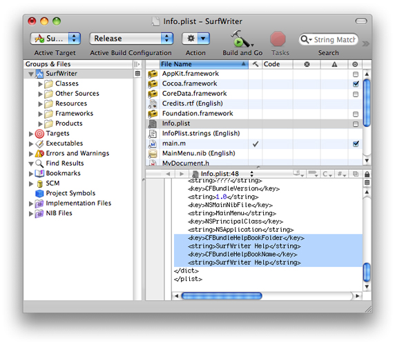Collapse the SurfWriter project group
This screenshot has width=395, height=345.
(31, 75)
